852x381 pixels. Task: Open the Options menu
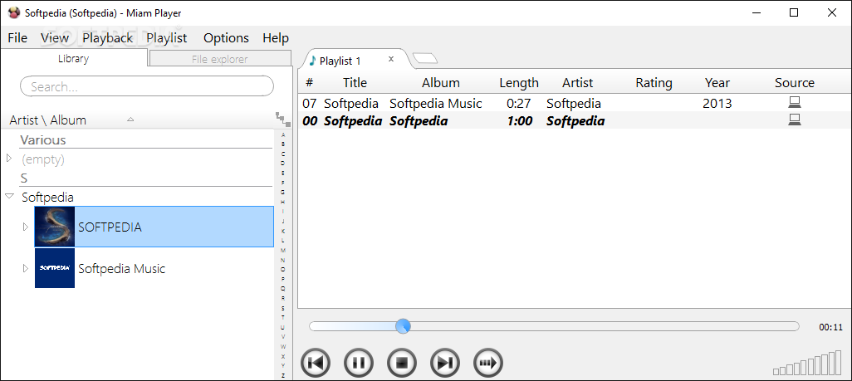coord(226,37)
